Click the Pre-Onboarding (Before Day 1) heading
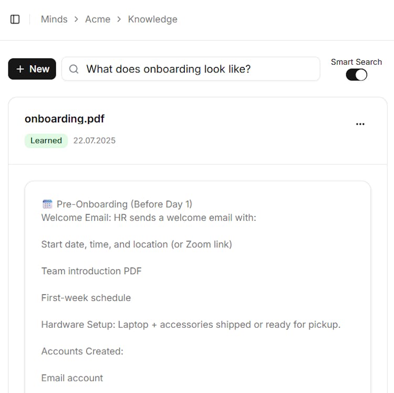Image resolution: width=394 pixels, height=393 pixels. click(125, 204)
